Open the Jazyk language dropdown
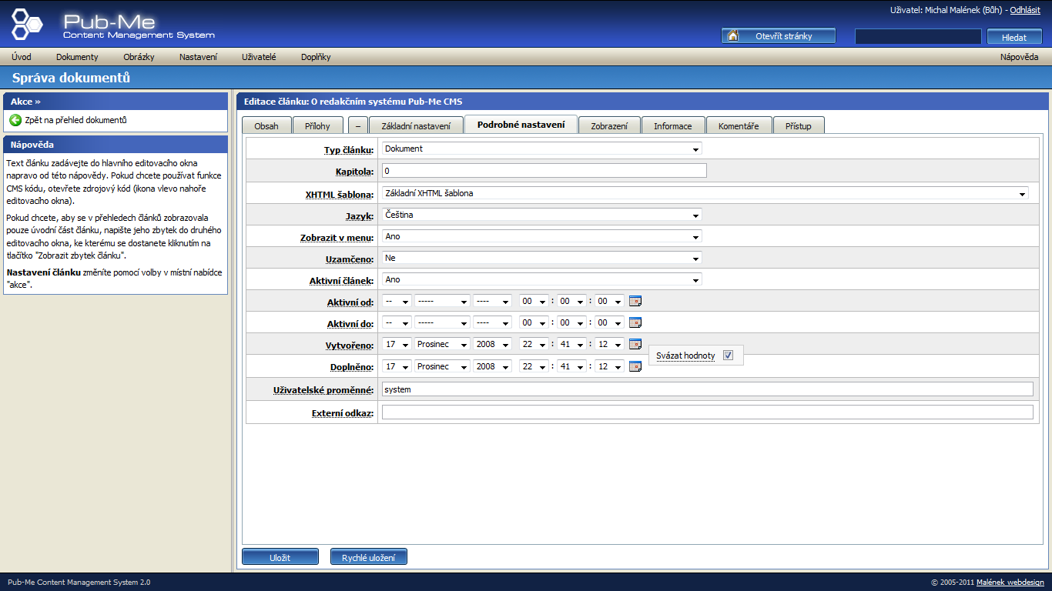Image resolution: width=1052 pixels, height=591 pixels. pyautogui.click(x=542, y=215)
